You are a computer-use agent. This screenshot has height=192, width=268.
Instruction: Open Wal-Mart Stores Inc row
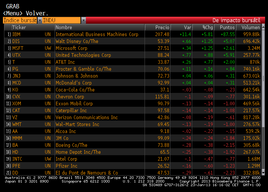pos(133,124)
